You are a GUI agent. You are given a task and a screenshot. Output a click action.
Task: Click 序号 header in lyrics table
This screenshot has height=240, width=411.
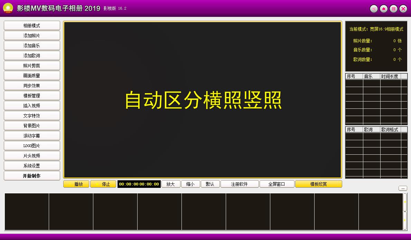[354, 129]
